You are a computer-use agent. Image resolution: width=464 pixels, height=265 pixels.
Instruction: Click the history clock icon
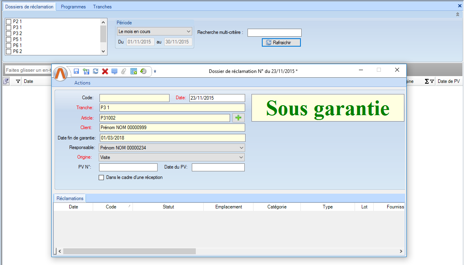143,71
